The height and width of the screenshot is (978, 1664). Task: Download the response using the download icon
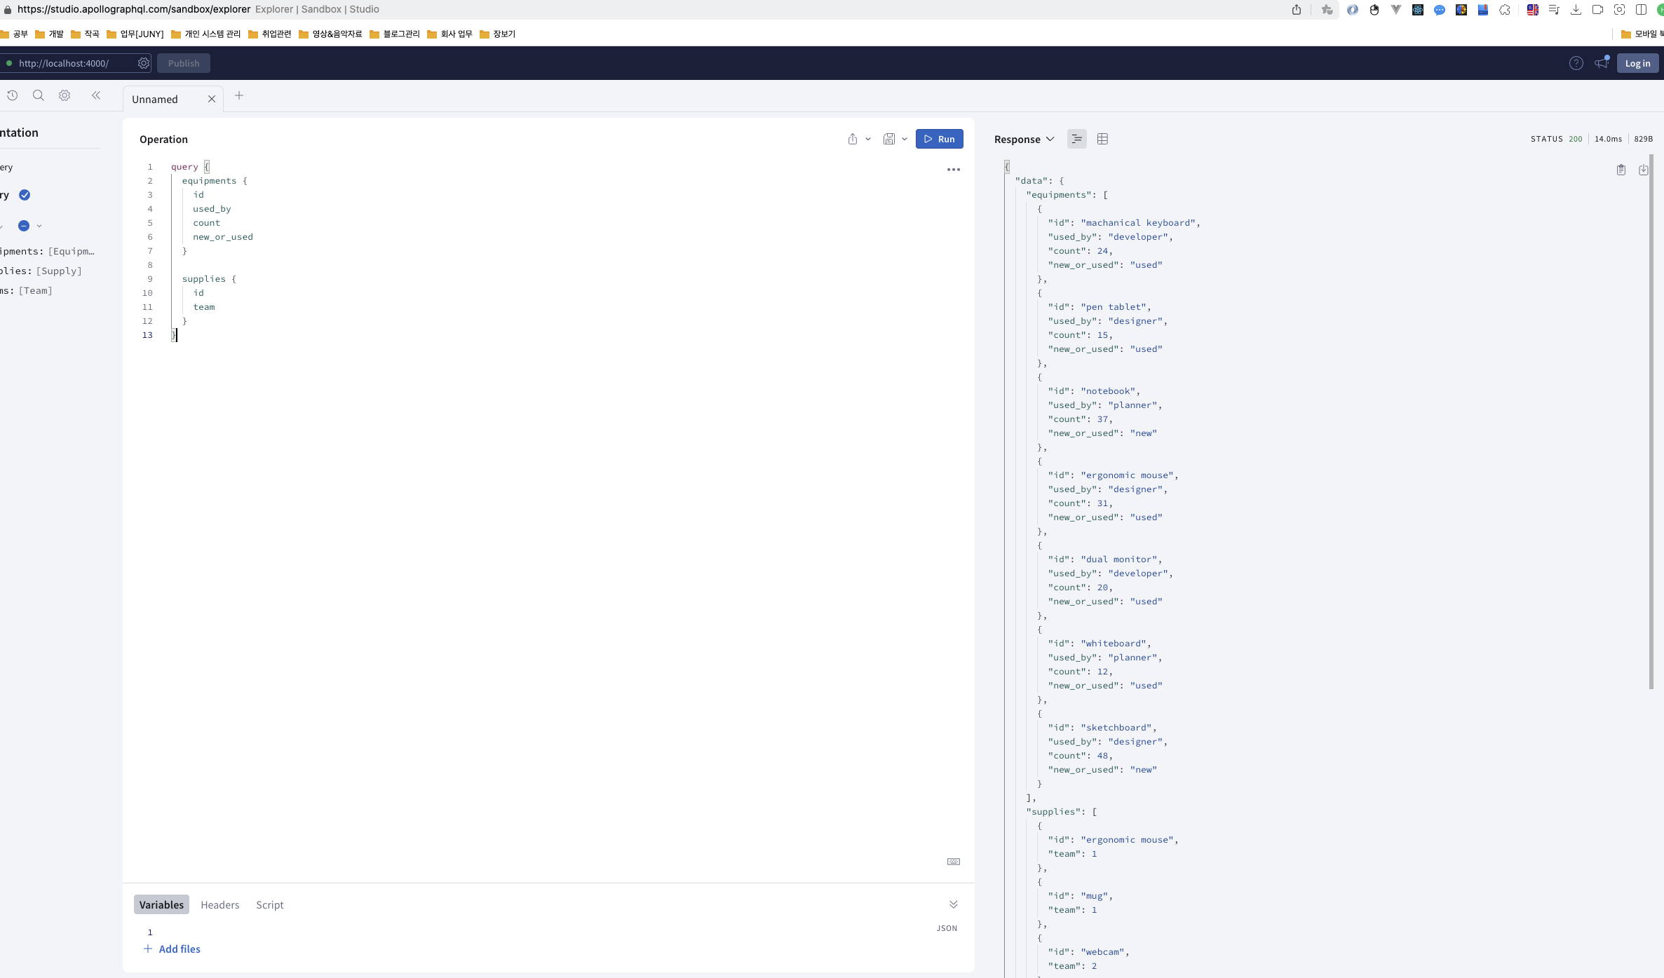pyautogui.click(x=1643, y=170)
